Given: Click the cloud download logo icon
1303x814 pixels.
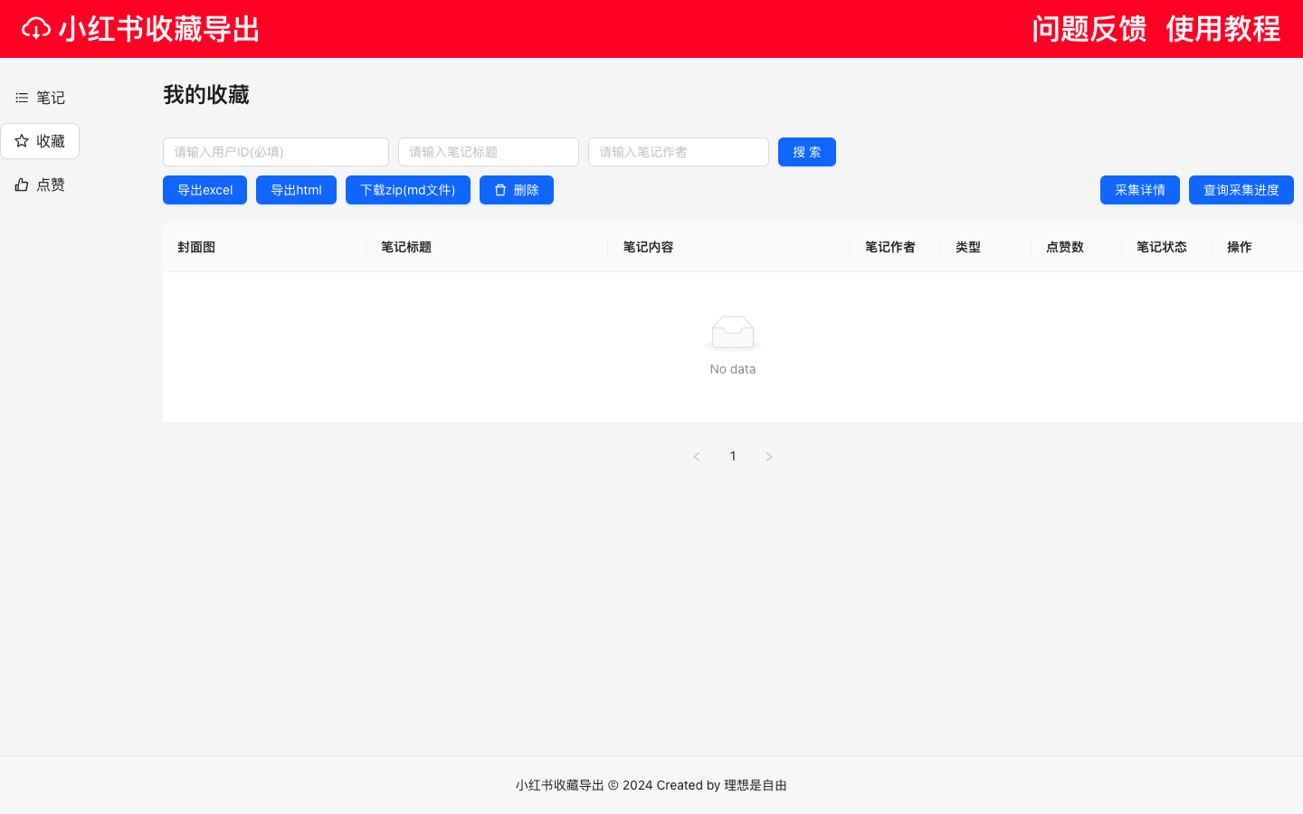Looking at the screenshot, I should 34,28.
